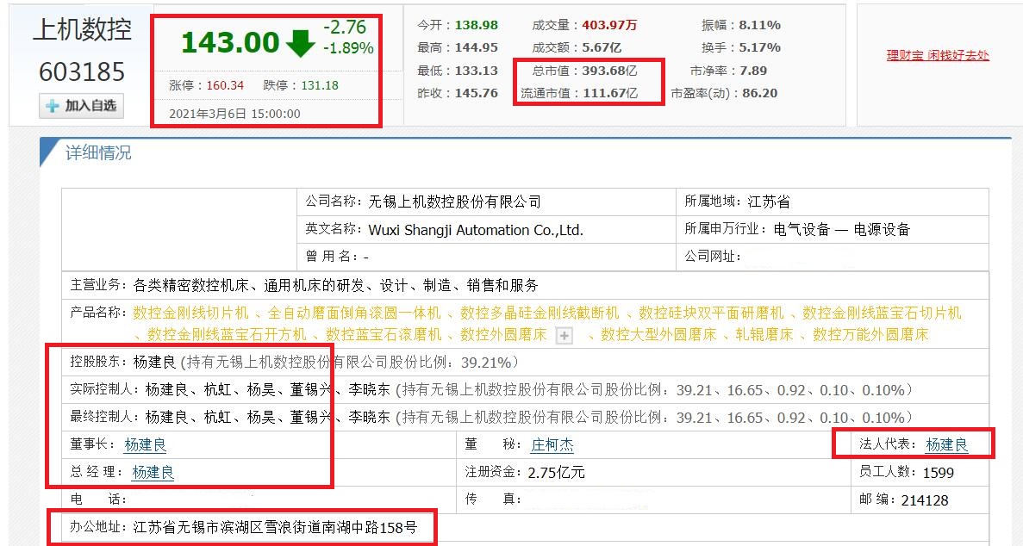This screenshot has height=546, width=1023.
Task: Click the trading volume value 403.97万
Action: (x=609, y=25)
